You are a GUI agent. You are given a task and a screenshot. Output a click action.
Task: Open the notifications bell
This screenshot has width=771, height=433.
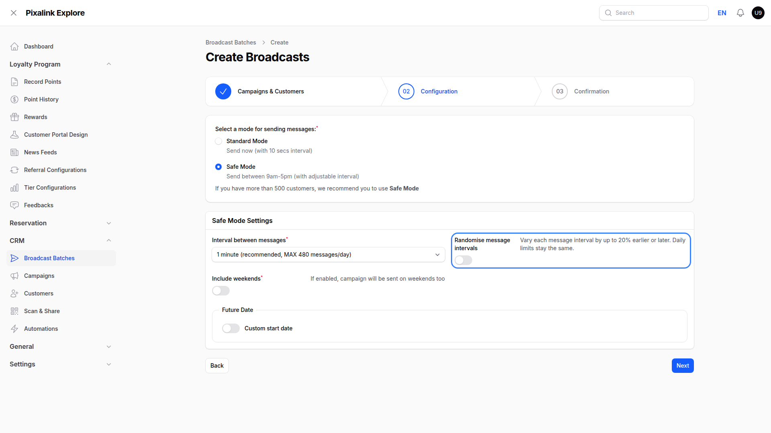click(x=740, y=13)
